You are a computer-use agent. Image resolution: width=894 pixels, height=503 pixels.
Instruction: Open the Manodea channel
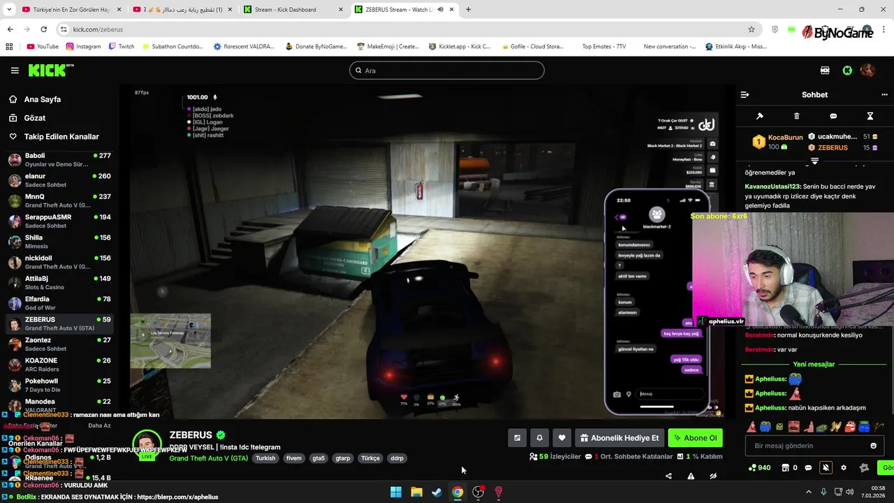point(59,405)
